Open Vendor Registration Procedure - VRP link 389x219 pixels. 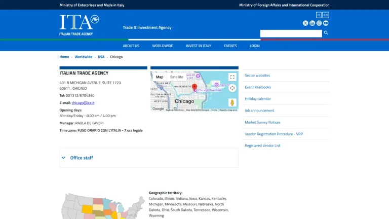click(x=274, y=134)
